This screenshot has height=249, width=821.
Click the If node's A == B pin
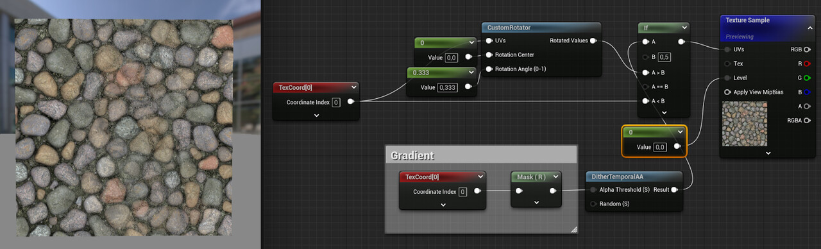pos(646,87)
